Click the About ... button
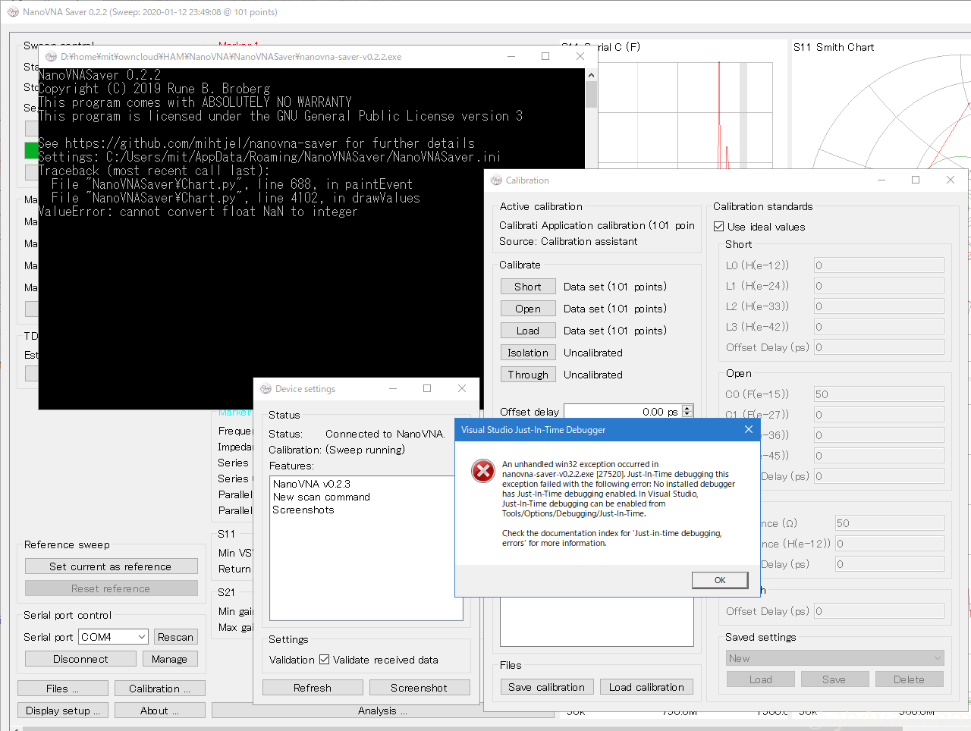The image size is (971, 731). coord(159,711)
